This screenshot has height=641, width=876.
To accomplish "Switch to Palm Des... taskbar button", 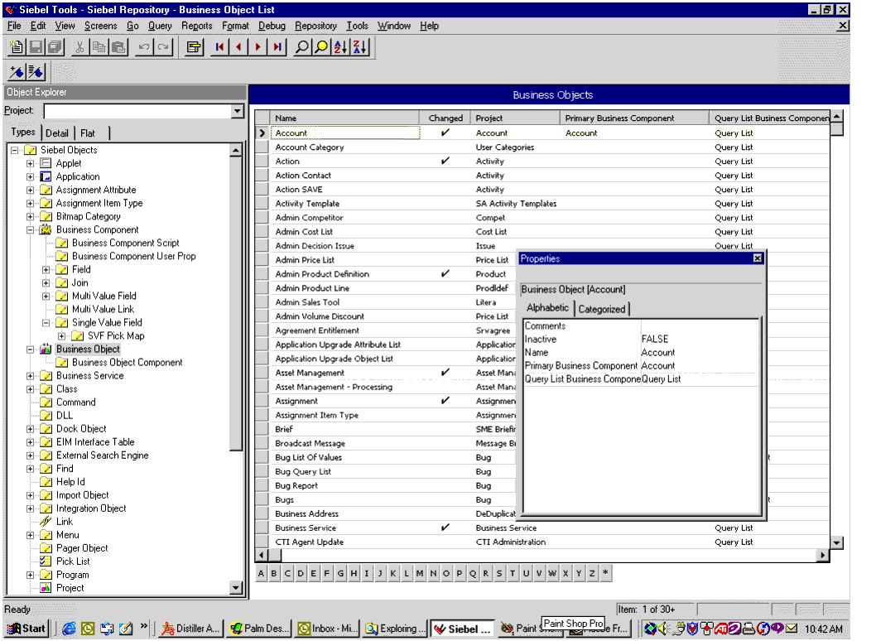I will [x=260, y=629].
